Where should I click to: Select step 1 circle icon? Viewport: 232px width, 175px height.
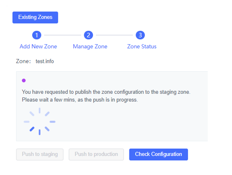(37, 35)
